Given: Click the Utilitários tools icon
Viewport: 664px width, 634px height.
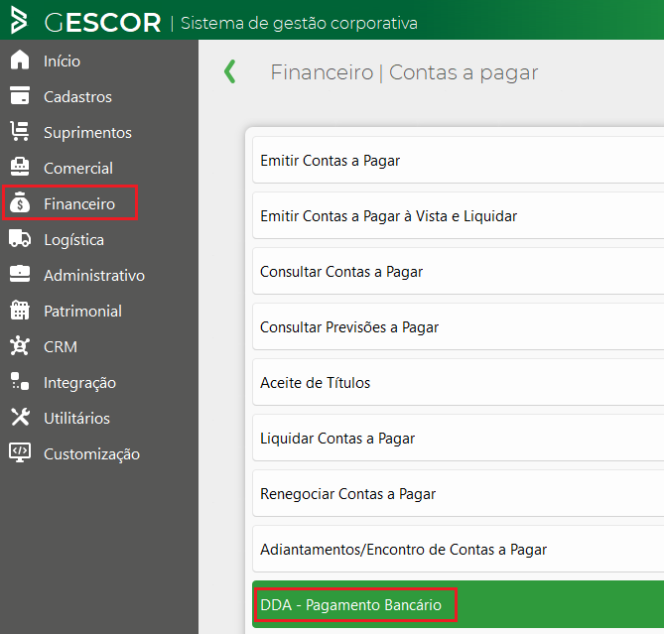Looking at the screenshot, I should [x=20, y=418].
